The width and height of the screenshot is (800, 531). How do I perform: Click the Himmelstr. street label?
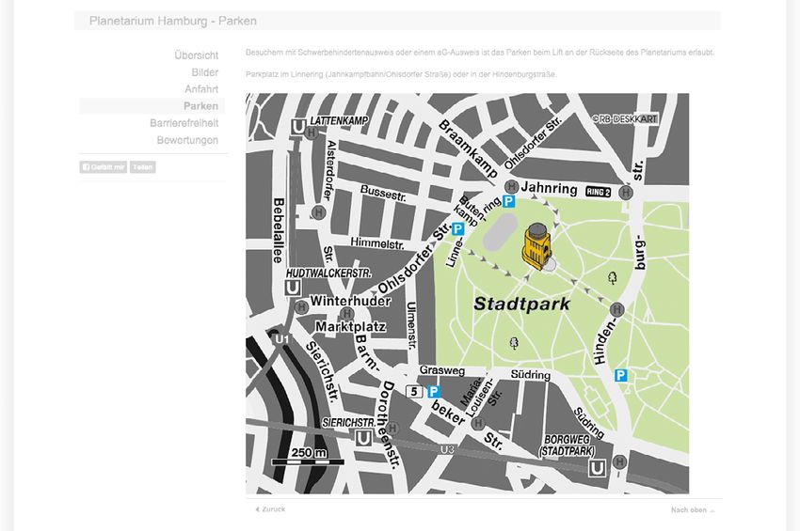[x=377, y=242]
